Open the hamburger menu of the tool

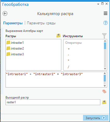click(105, 14)
